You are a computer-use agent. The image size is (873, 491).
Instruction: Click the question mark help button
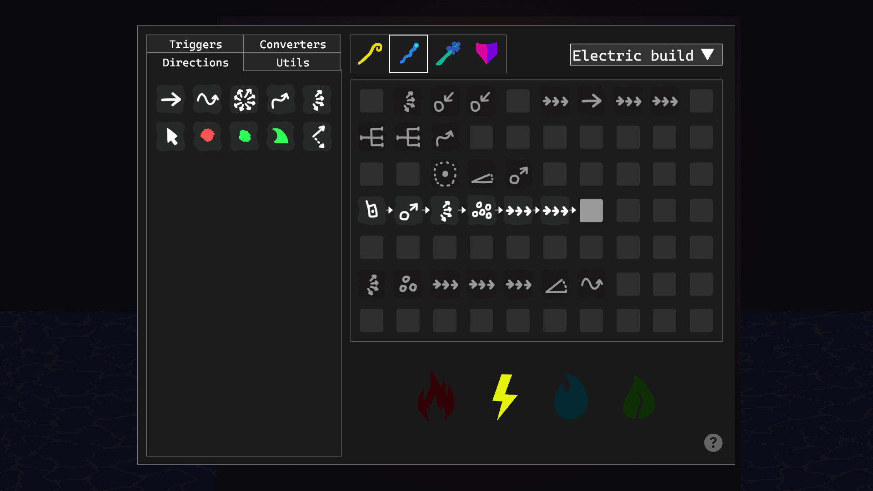(713, 442)
